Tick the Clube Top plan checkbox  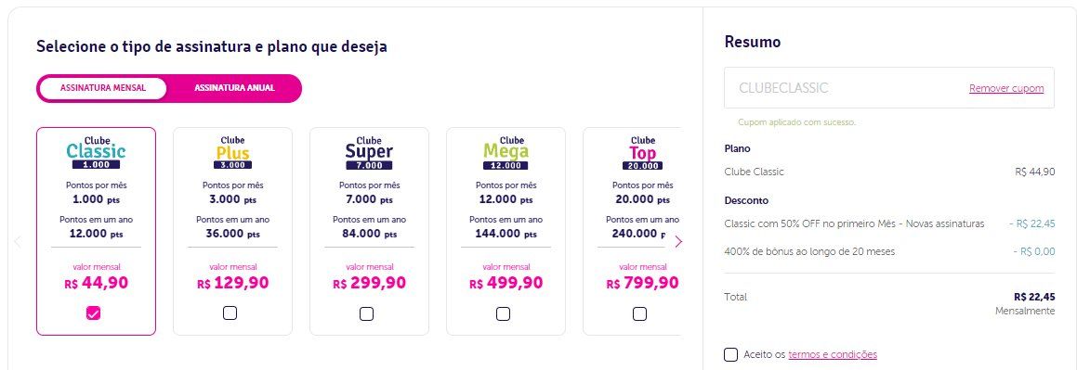639,313
